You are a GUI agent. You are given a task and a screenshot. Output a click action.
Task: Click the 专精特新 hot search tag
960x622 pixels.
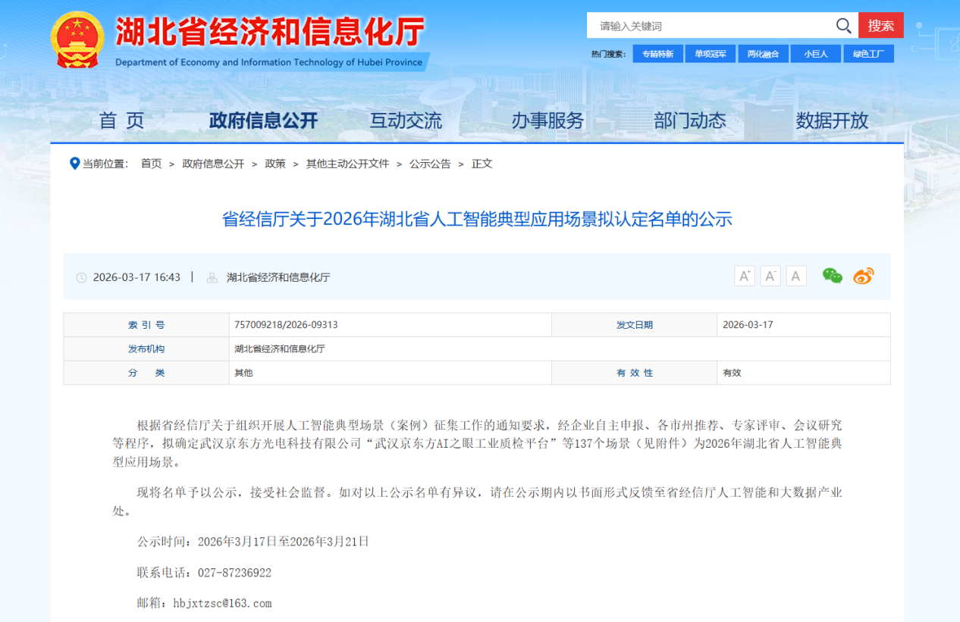657,54
